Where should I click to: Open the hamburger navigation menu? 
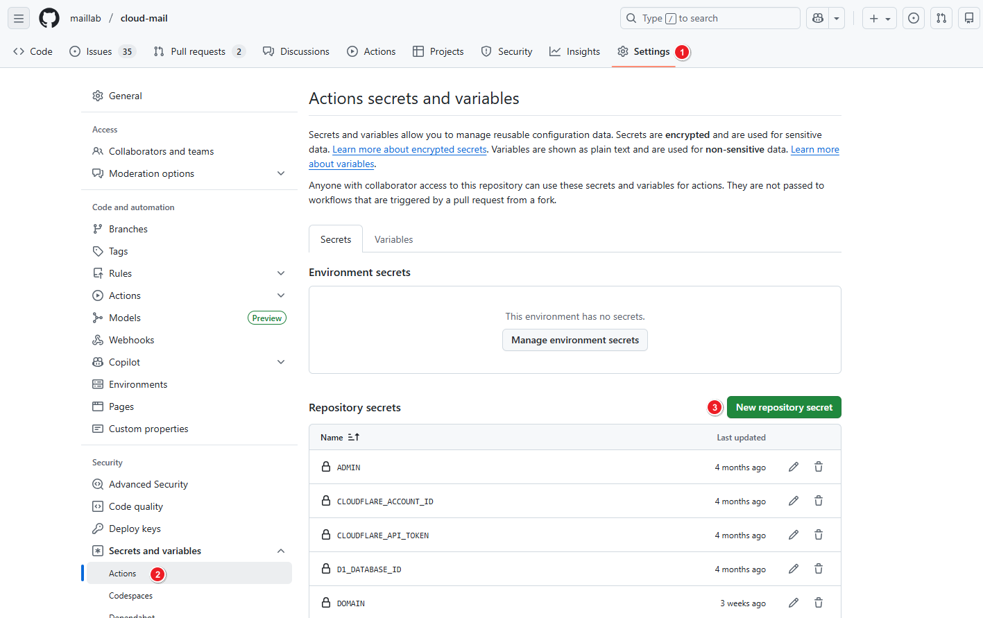click(19, 19)
